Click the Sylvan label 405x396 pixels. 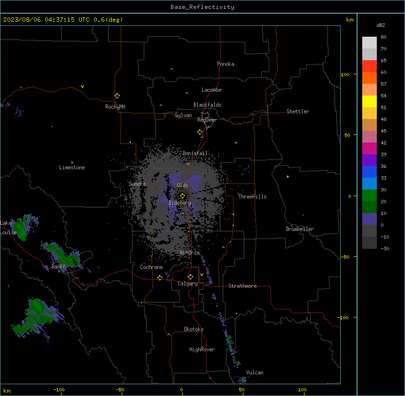click(183, 115)
